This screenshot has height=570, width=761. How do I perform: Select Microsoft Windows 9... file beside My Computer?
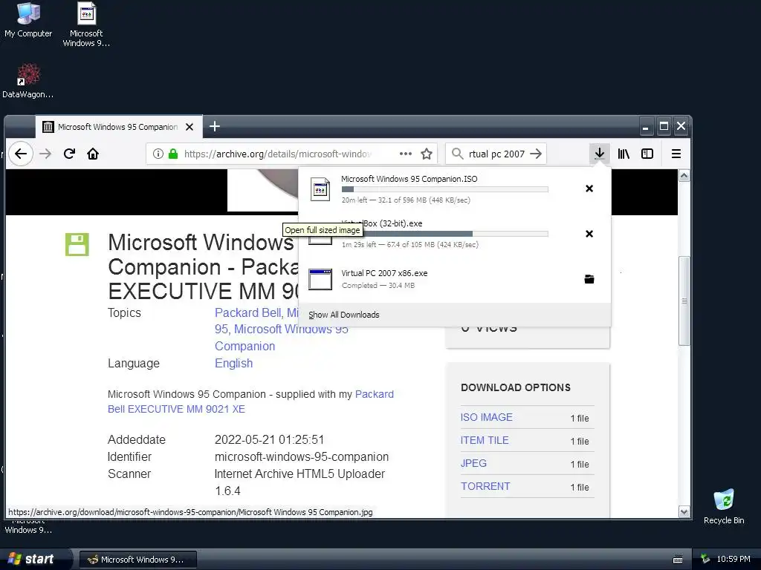click(86, 24)
